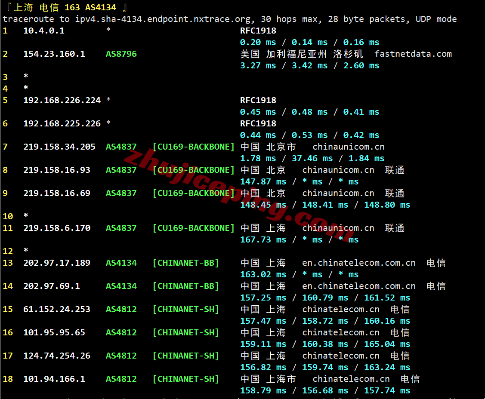Click IP address 154.23.160.1

click(54, 54)
